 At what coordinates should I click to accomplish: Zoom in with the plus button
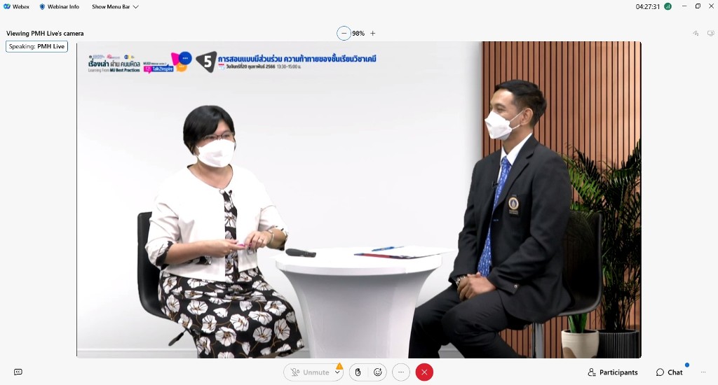point(373,34)
